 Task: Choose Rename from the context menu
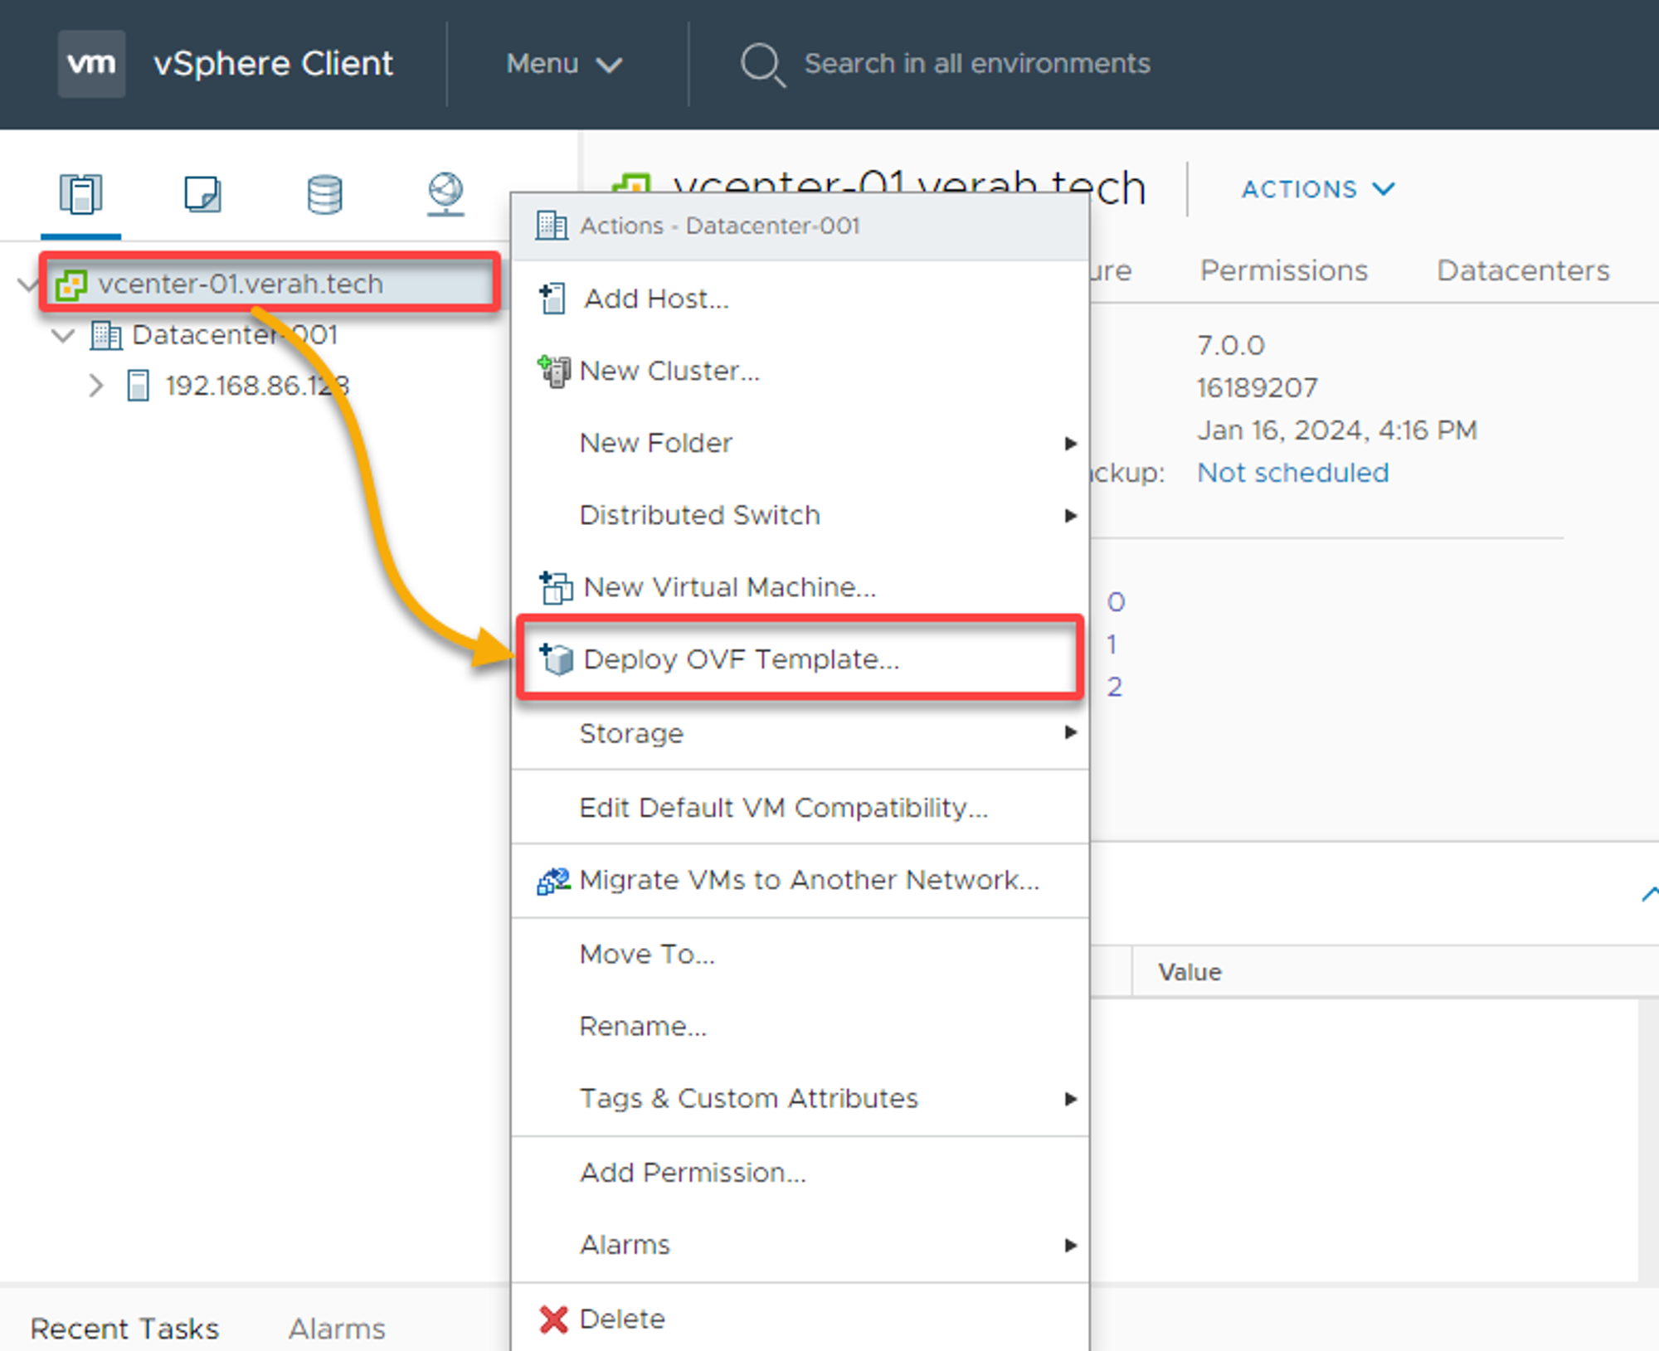pyautogui.click(x=643, y=1026)
